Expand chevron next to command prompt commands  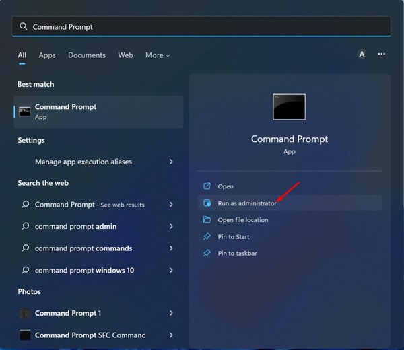171,248
